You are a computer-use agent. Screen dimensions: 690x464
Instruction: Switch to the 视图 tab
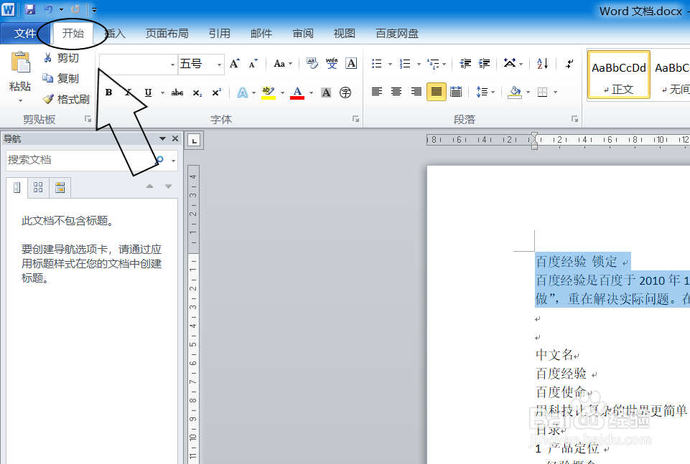[x=344, y=34]
